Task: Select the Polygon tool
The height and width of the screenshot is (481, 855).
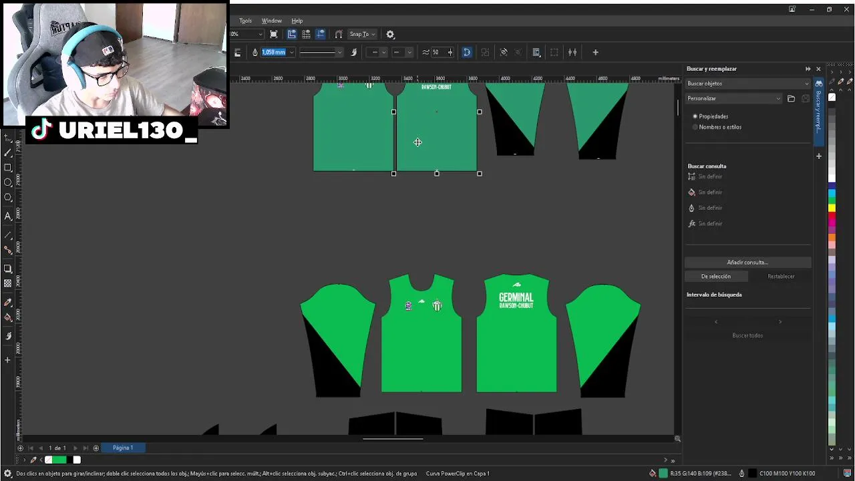Action: click(x=8, y=198)
